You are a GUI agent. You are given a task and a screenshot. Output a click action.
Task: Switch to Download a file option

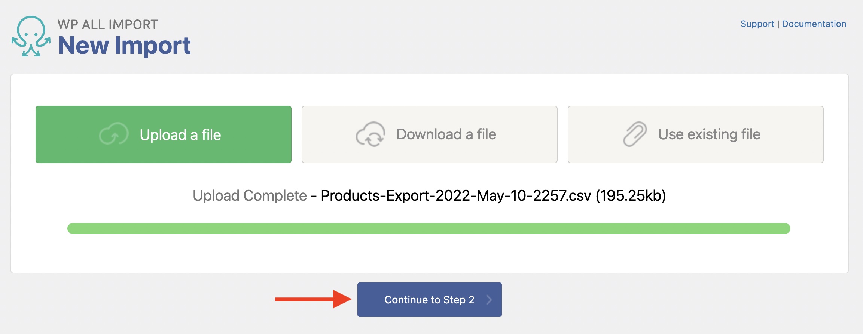pos(429,134)
